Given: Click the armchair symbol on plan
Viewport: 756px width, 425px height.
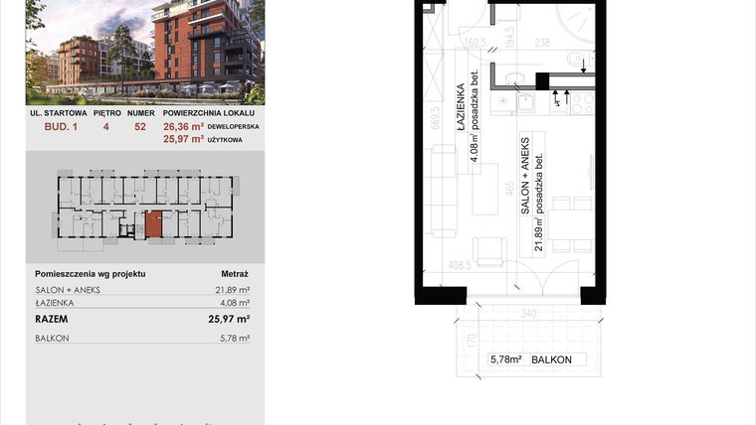Looking at the screenshot, I should pyautogui.click(x=489, y=251).
